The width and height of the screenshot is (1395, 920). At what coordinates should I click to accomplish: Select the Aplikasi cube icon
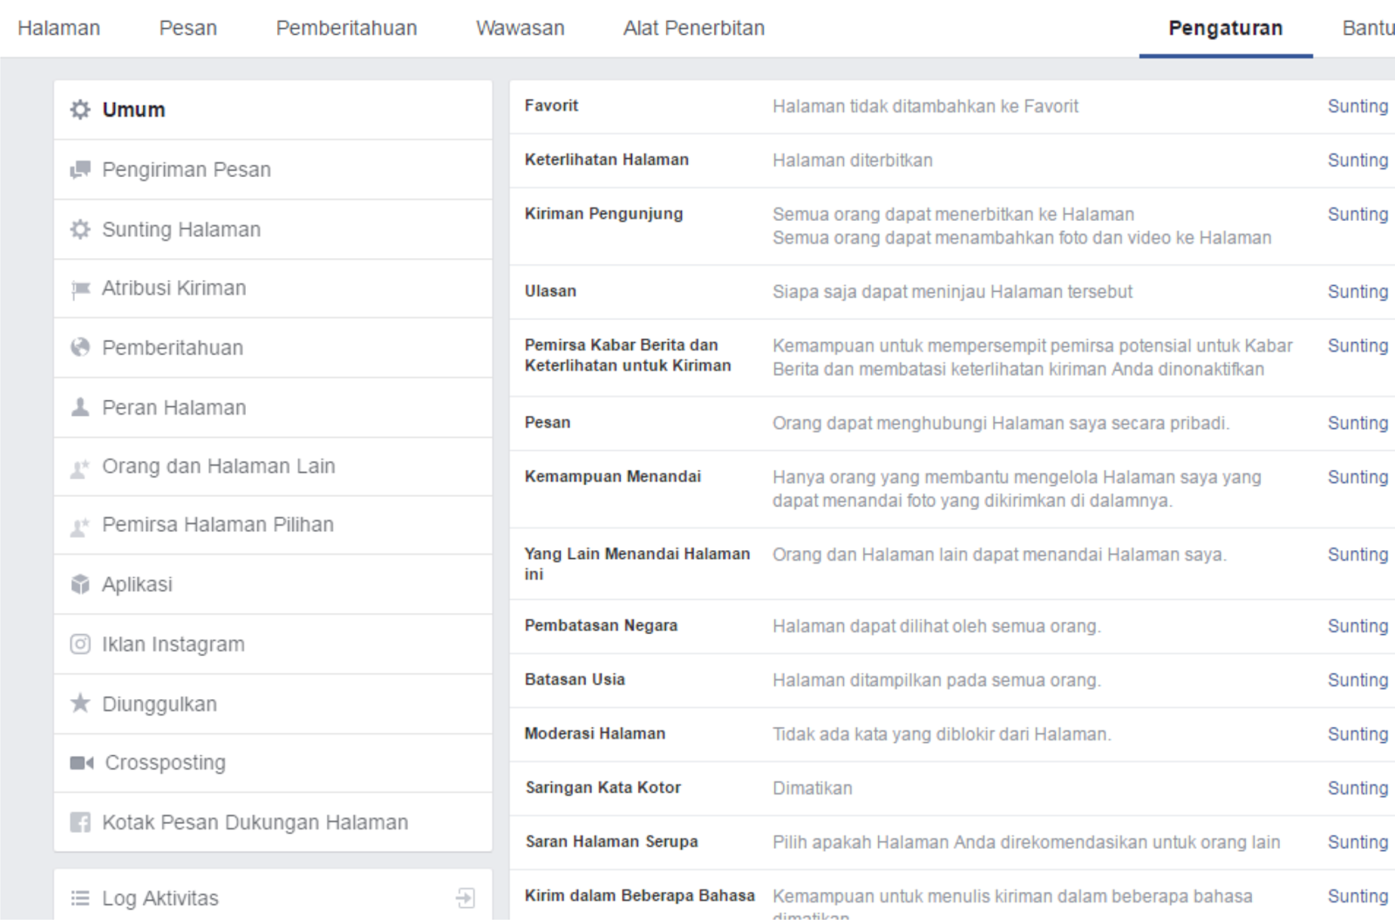click(80, 584)
